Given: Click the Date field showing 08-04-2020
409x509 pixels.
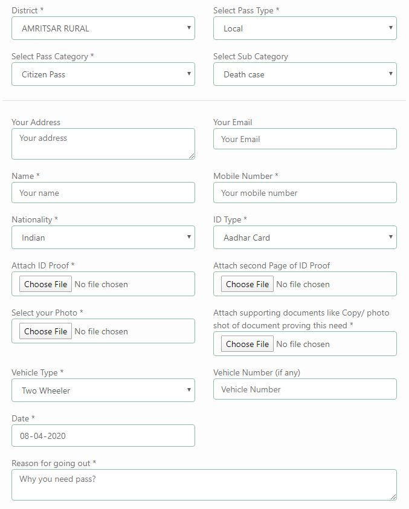Looking at the screenshot, I should 103,436.
